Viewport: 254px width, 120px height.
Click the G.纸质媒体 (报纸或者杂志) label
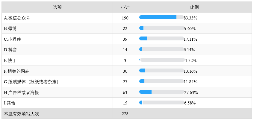pyautogui.click(x=31, y=82)
